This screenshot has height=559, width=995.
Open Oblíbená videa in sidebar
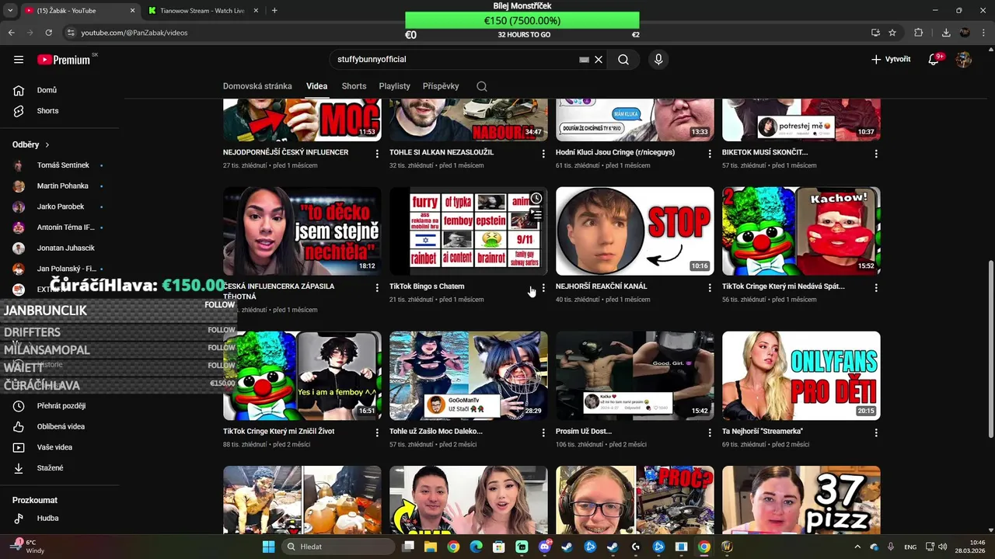point(59,427)
